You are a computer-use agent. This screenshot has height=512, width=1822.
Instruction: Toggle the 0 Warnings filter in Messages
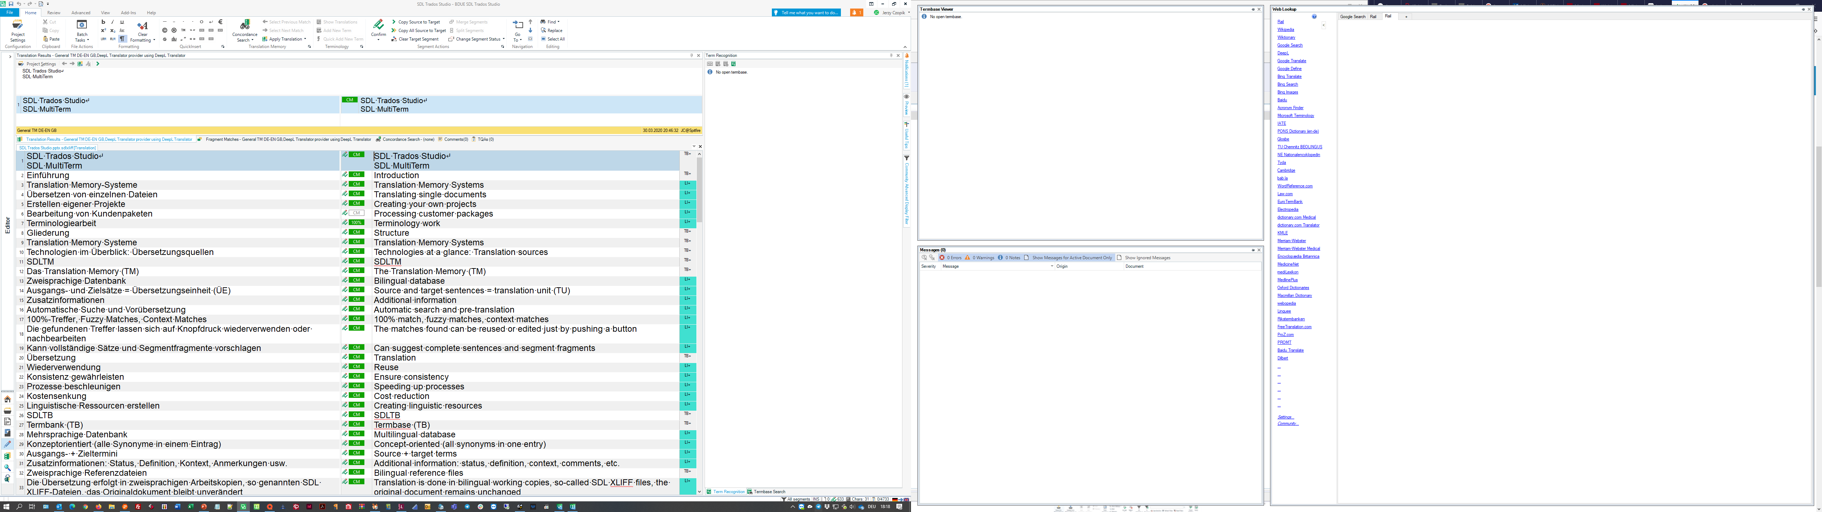pyautogui.click(x=980, y=257)
